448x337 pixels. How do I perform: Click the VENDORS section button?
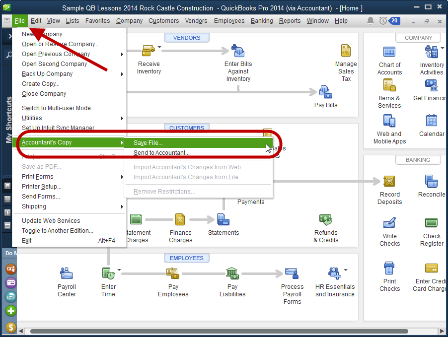(187, 38)
